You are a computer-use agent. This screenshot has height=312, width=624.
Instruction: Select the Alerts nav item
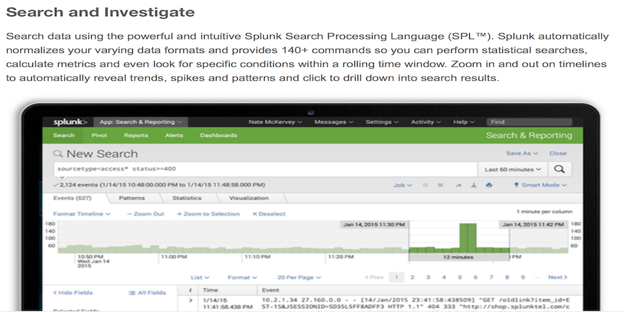click(174, 135)
